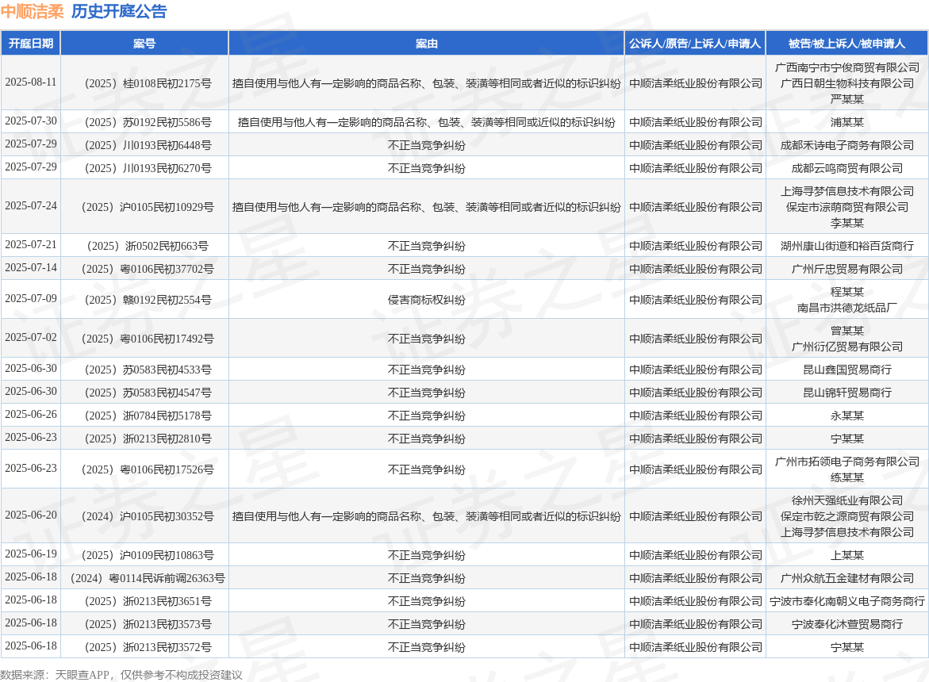Click date cell 2025-06-20

31,515
